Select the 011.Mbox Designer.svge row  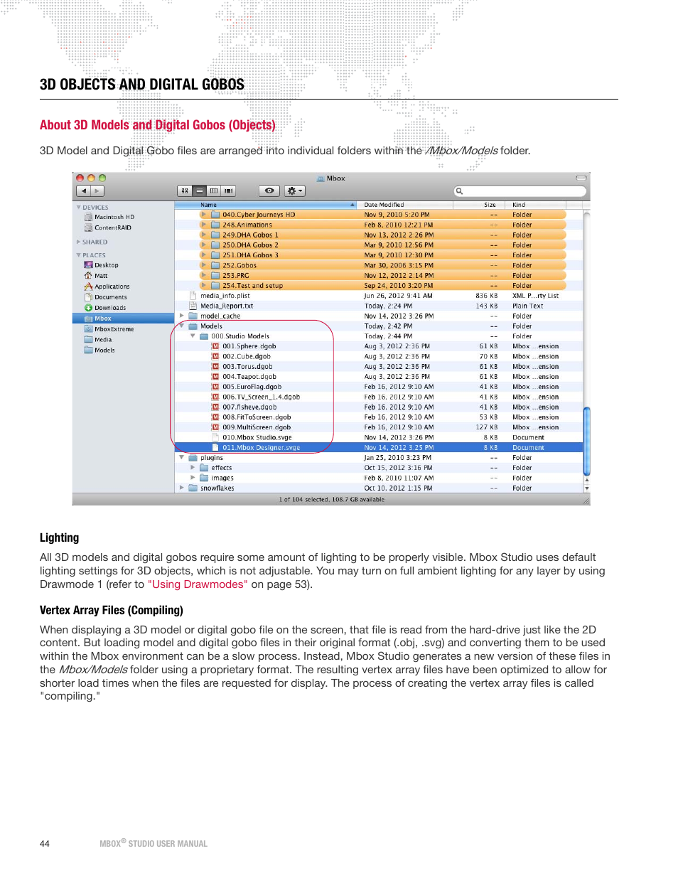379,448
